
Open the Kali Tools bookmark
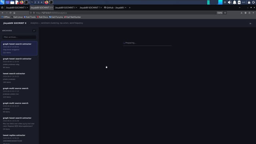(x=30, y=17)
